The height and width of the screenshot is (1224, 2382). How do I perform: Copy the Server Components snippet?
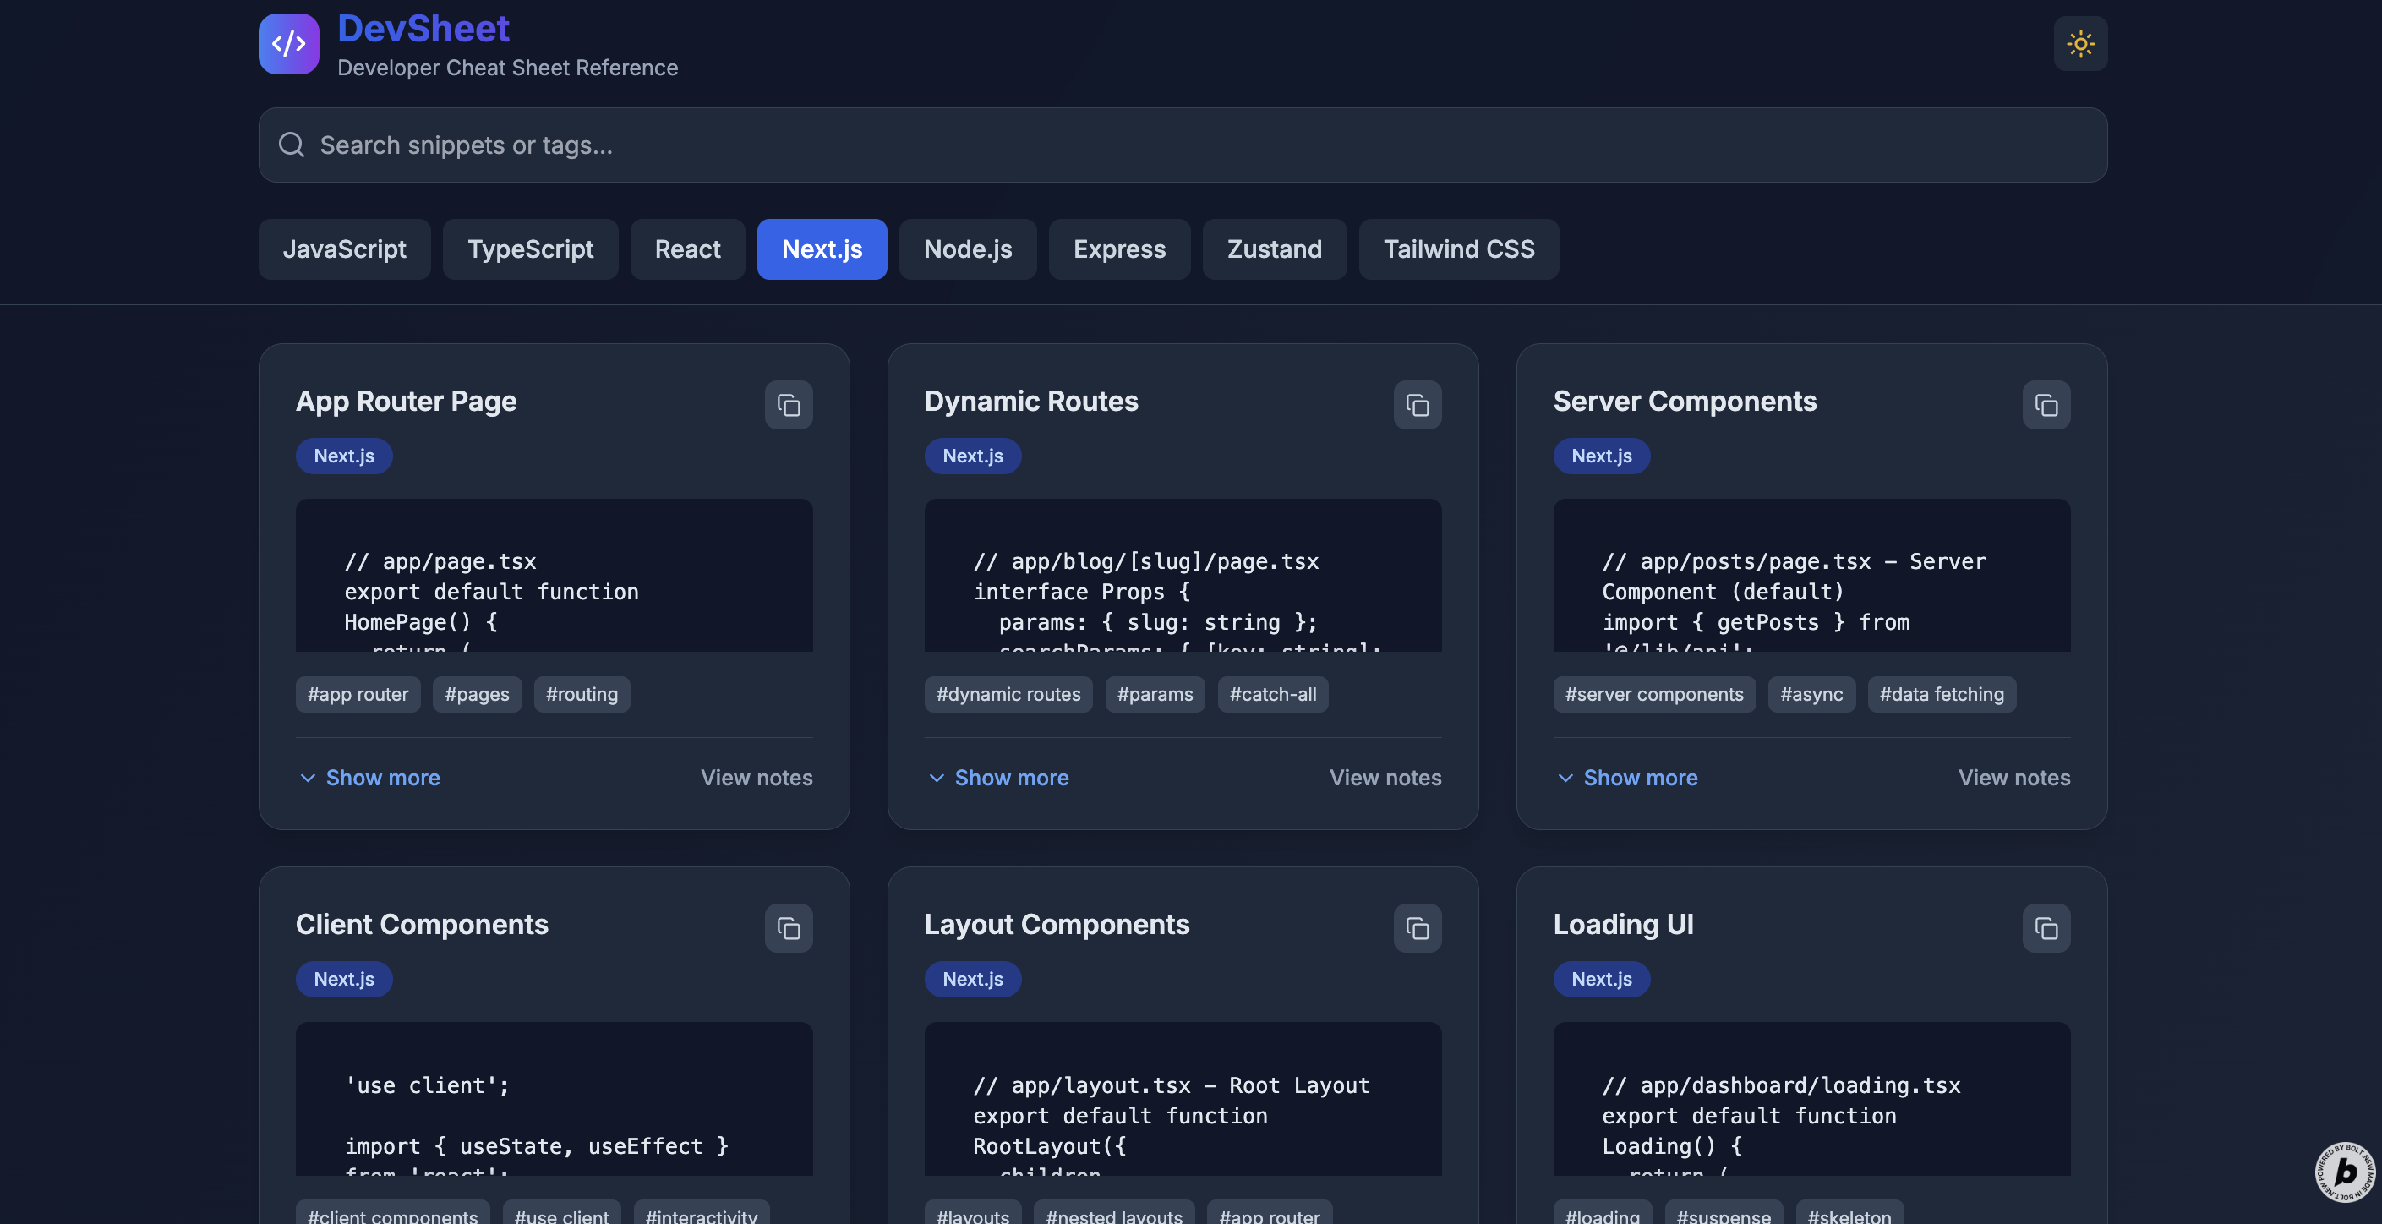[2046, 405]
